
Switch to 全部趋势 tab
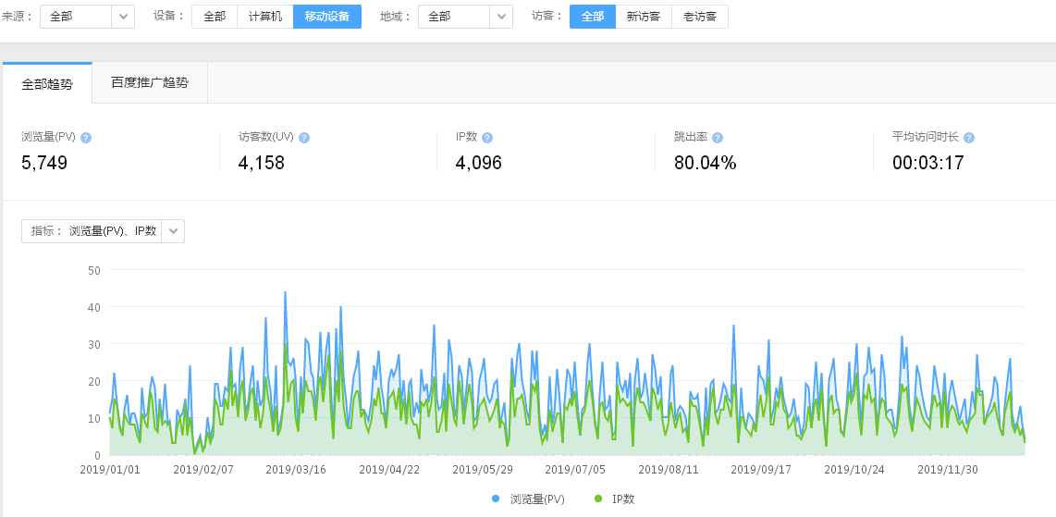pyautogui.click(x=47, y=83)
